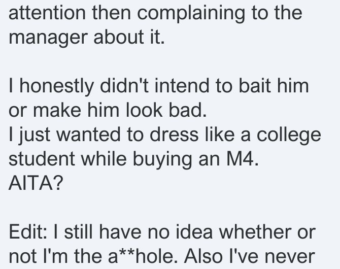Click the word "intend"
This screenshot has height=269, width=340.
182,85
